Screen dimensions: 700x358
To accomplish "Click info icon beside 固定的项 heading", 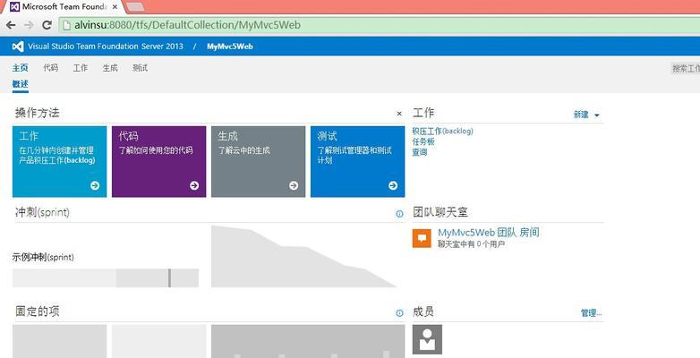I will point(399,313).
